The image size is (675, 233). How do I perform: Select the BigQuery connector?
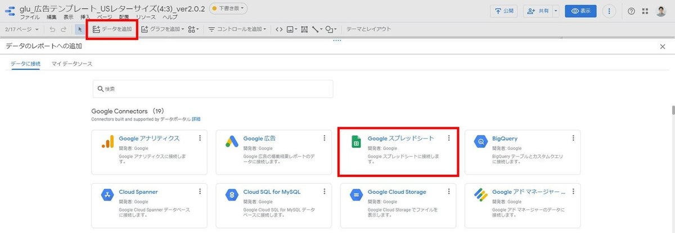pyautogui.click(x=523, y=153)
